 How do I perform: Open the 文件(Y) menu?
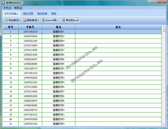pyautogui.click(x=7, y=8)
